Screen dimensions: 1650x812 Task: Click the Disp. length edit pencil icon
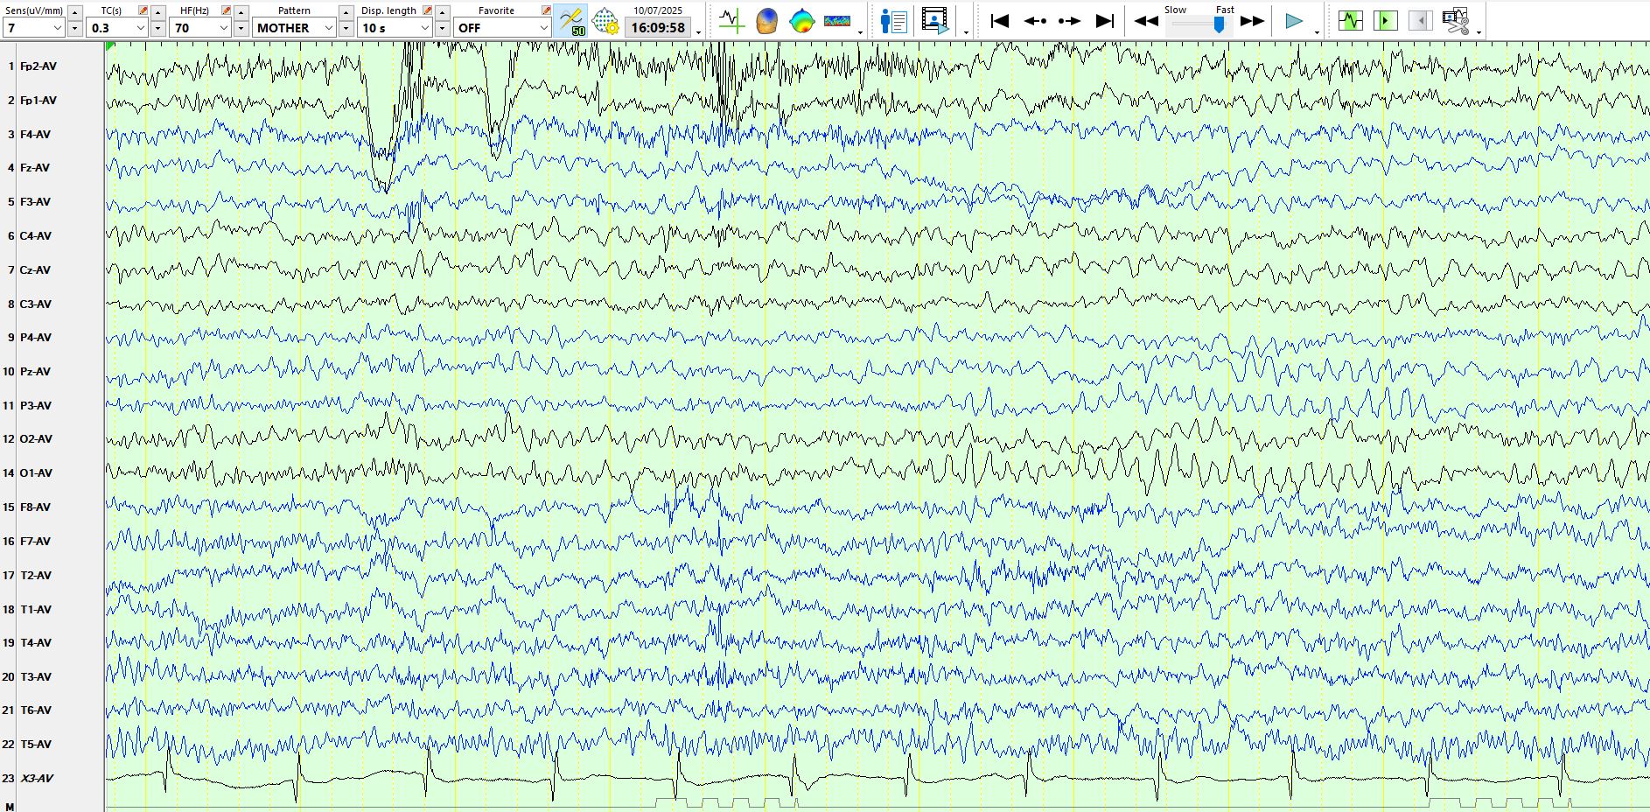[x=427, y=10]
